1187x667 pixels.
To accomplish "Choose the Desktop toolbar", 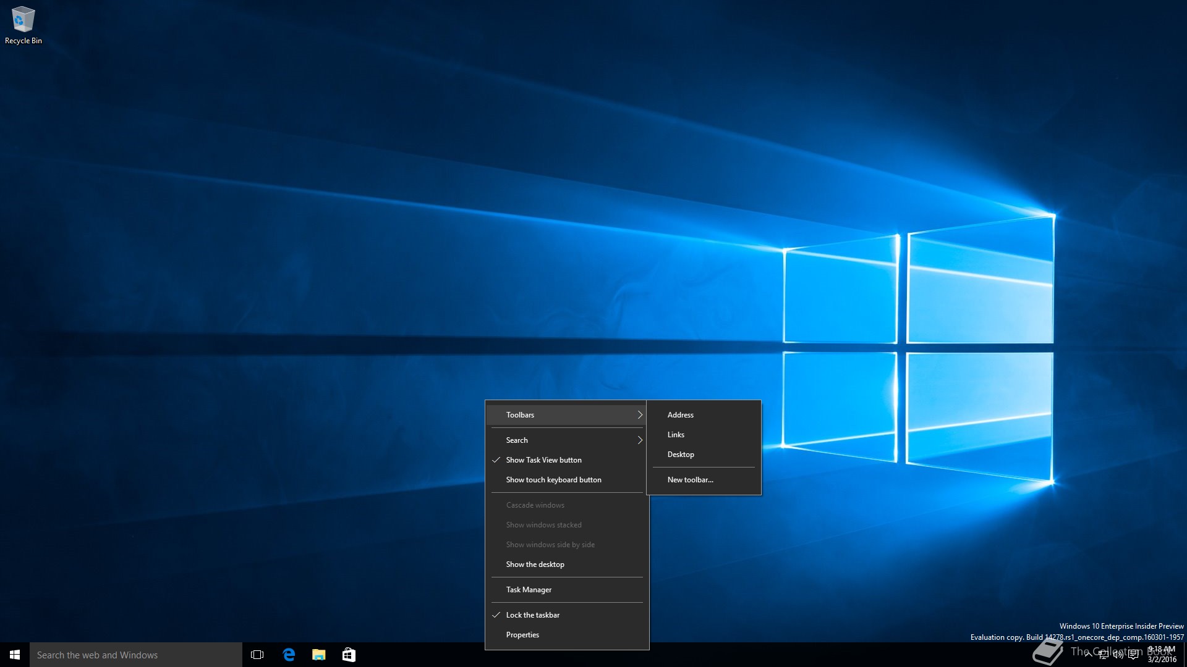I will (x=704, y=455).
